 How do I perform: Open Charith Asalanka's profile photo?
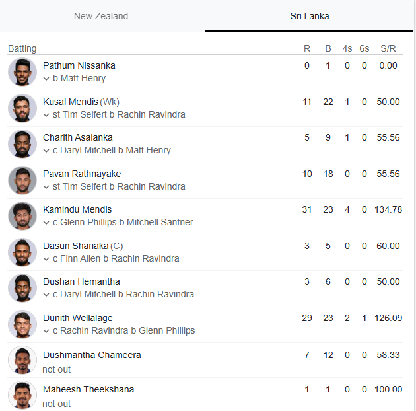point(22,144)
